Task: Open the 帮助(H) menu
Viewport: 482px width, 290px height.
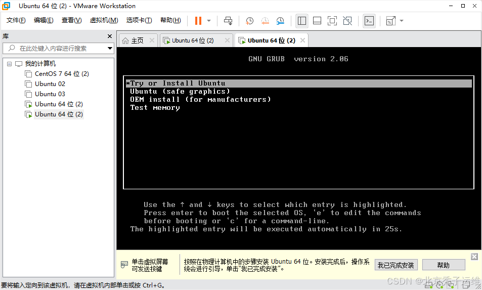Action: click(x=170, y=20)
